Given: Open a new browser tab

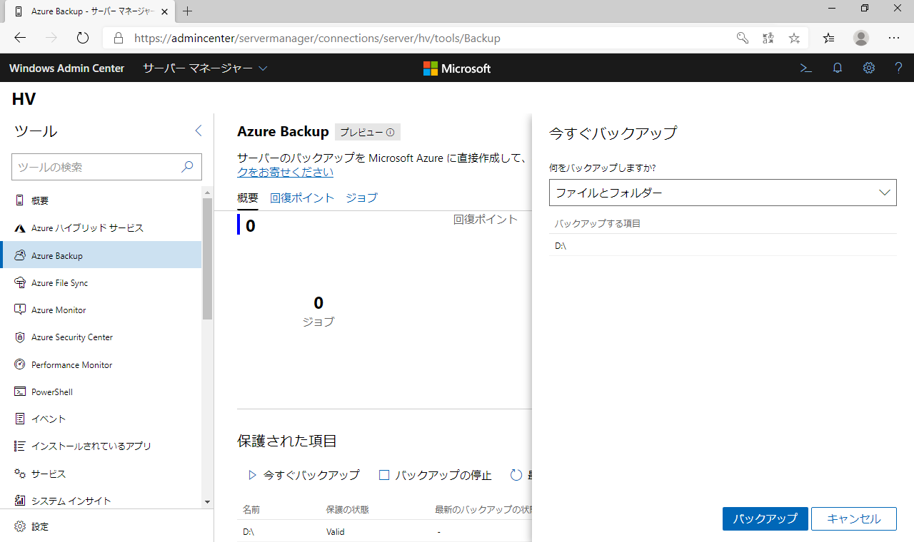Looking at the screenshot, I should pyautogui.click(x=188, y=11).
